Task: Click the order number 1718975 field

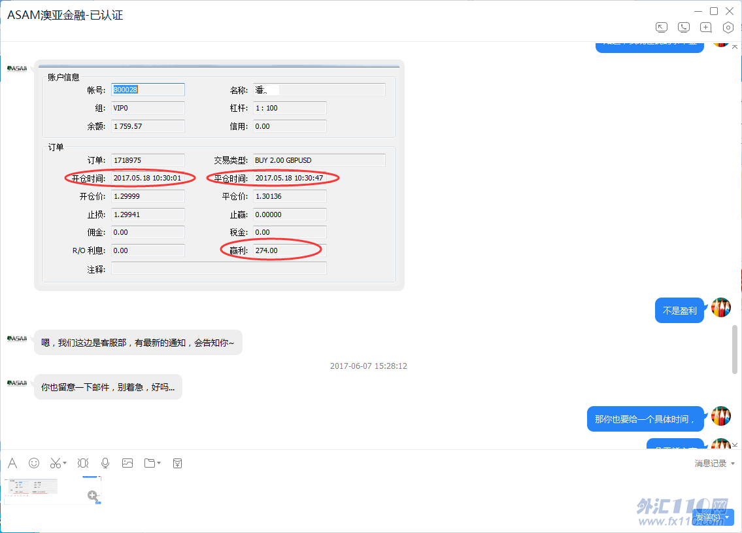Action: point(148,160)
